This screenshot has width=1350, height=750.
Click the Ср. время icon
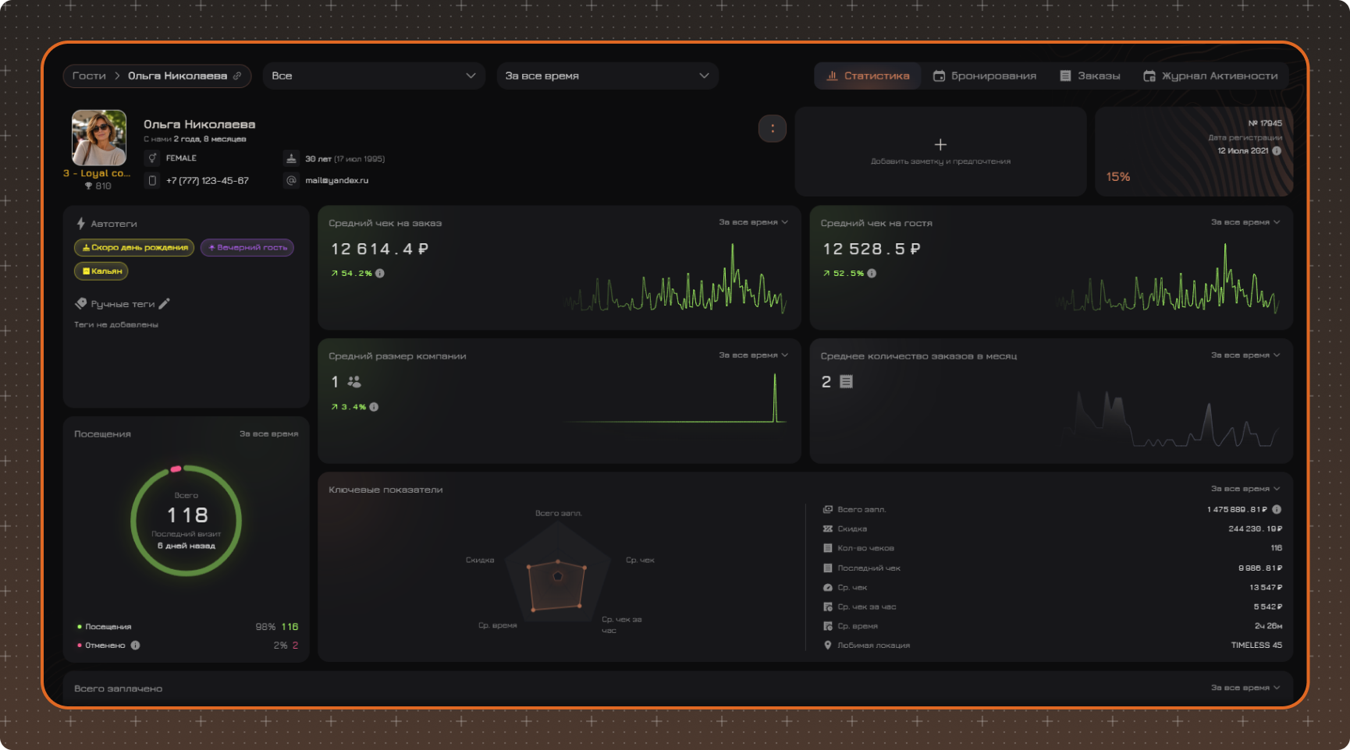coord(828,626)
